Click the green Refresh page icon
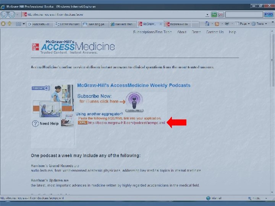Image resolution: width=275 pixels, height=206 pixels. pyautogui.click(x=214, y=14)
